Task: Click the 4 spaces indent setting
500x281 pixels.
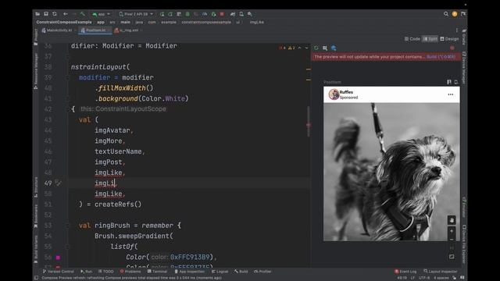Action: point(441,278)
